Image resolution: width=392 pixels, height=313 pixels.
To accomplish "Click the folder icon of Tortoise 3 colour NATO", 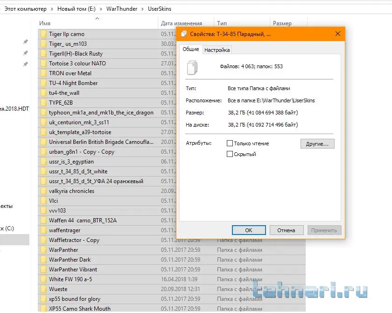I will pyautogui.click(x=43, y=63).
